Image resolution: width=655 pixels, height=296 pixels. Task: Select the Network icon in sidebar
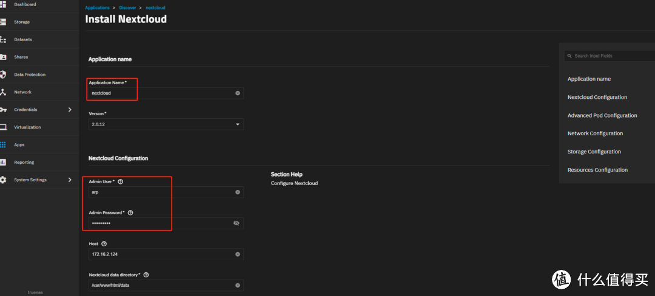3,92
